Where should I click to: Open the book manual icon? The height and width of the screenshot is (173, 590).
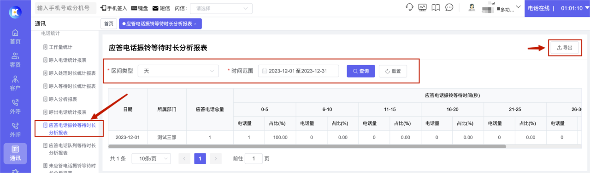point(436,8)
